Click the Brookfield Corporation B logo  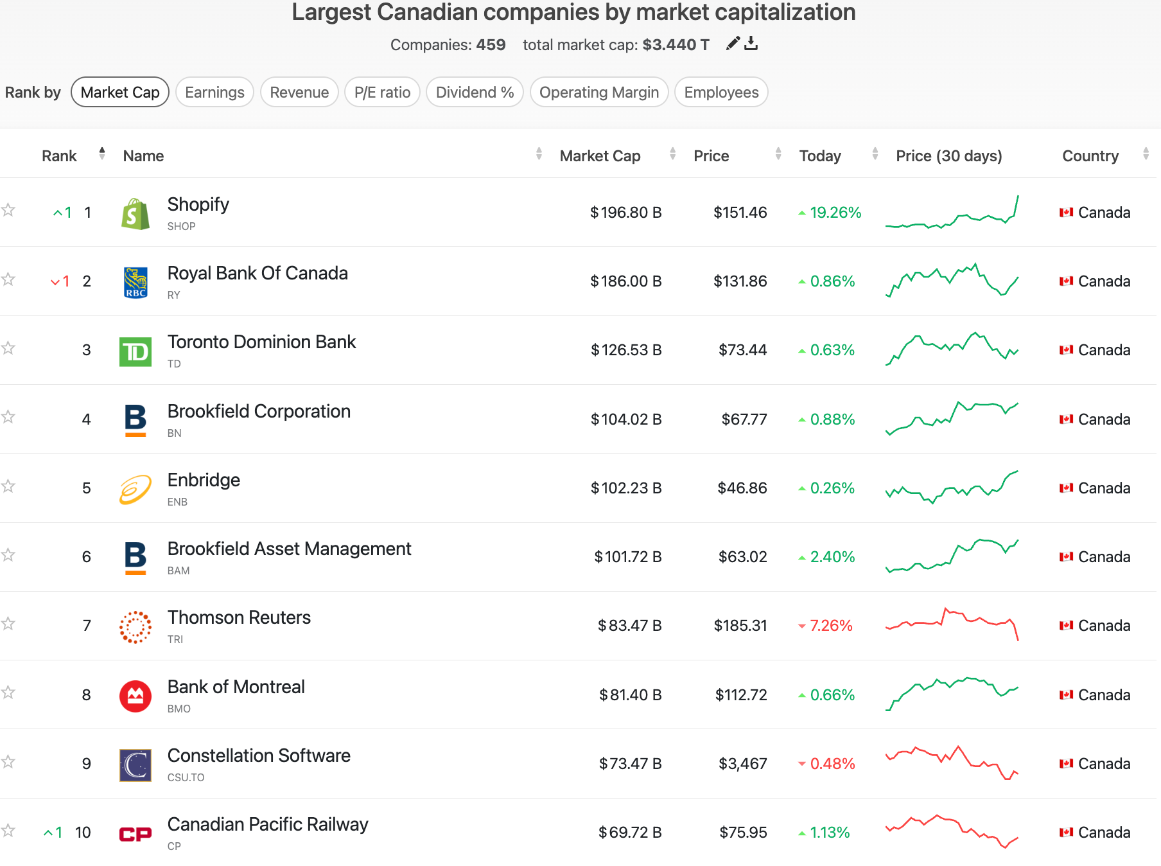pyautogui.click(x=135, y=420)
